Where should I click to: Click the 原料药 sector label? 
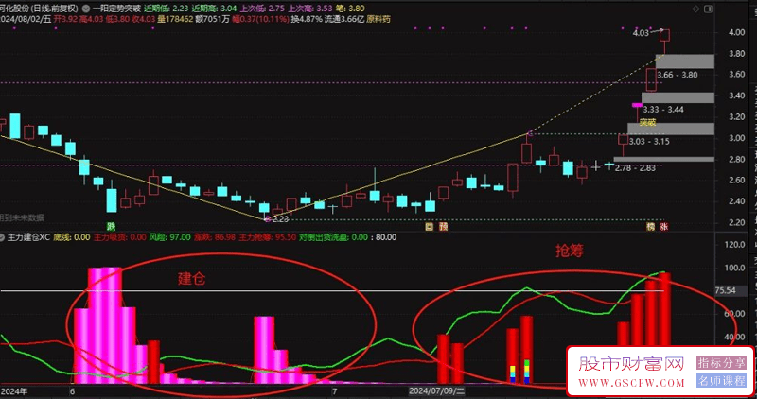[x=378, y=19]
